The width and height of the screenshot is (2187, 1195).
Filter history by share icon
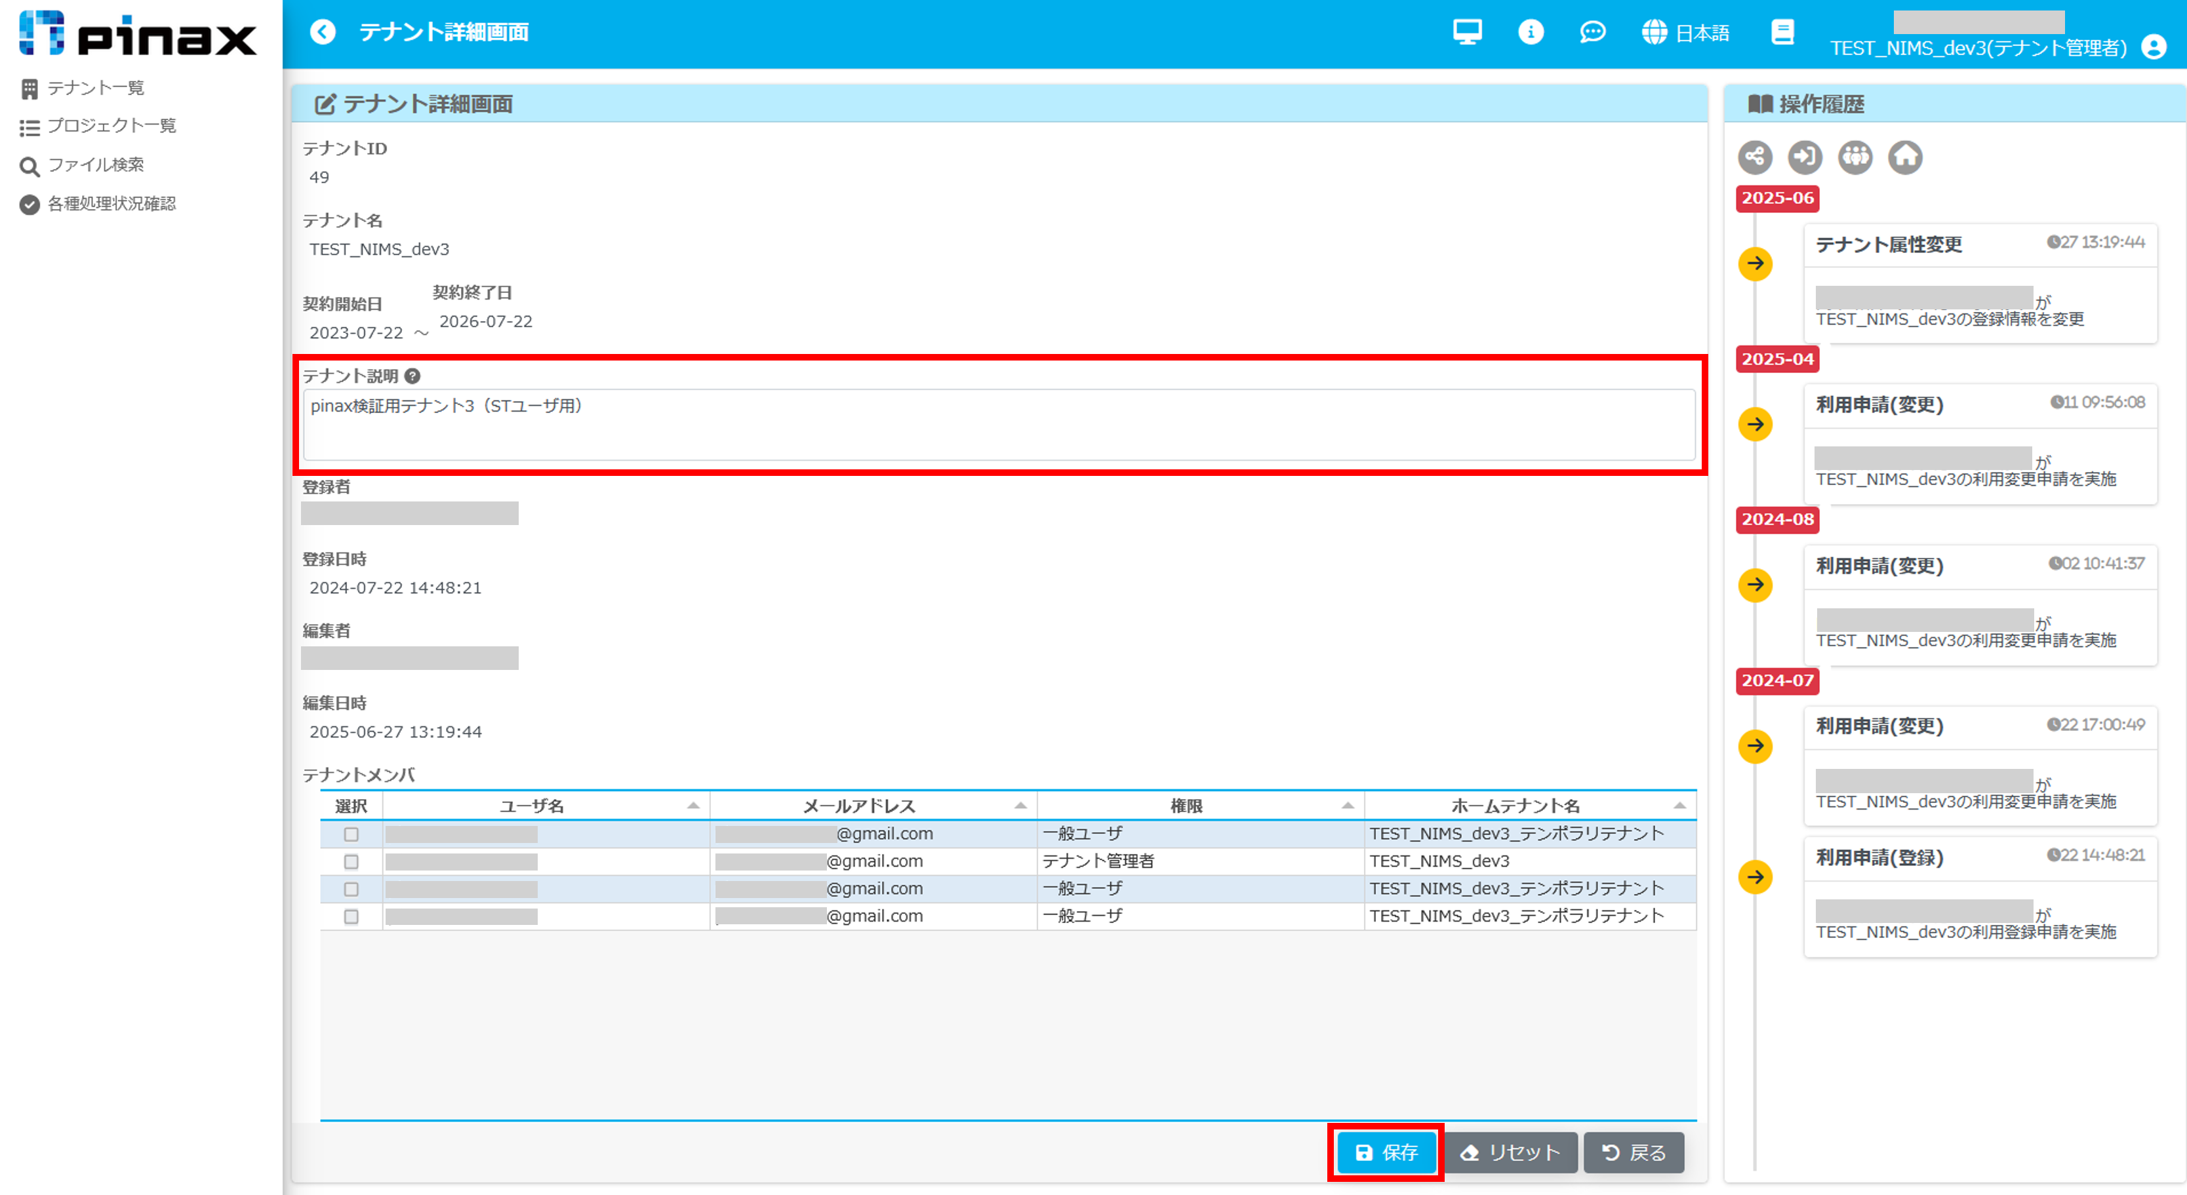pos(1755,157)
